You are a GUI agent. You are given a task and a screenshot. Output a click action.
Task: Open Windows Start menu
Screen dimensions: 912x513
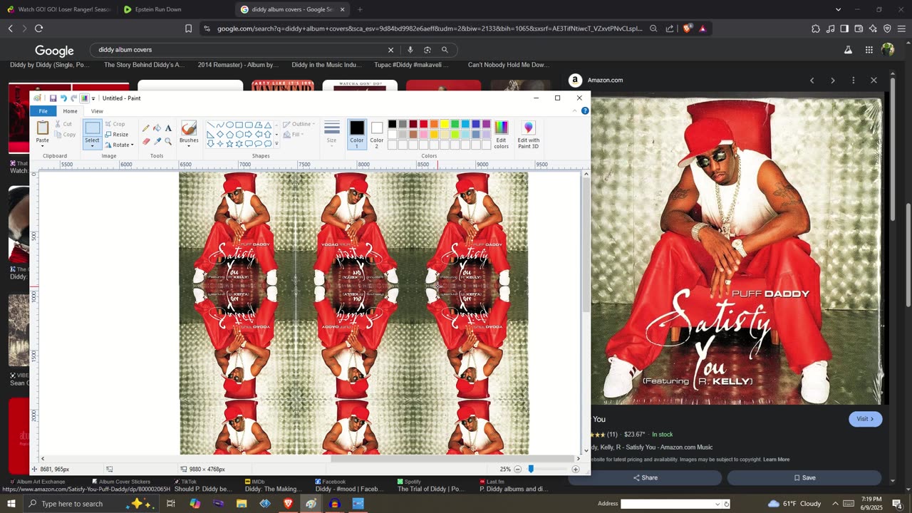point(11,504)
